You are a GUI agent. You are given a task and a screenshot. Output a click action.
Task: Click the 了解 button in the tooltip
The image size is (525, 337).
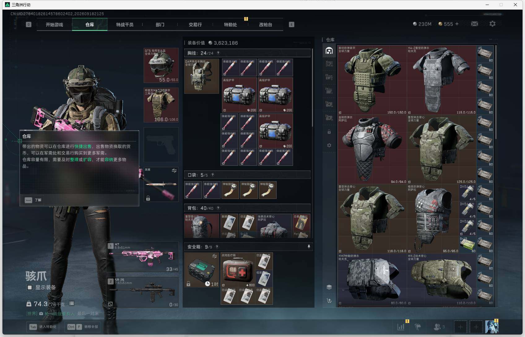click(x=33, y=200)
